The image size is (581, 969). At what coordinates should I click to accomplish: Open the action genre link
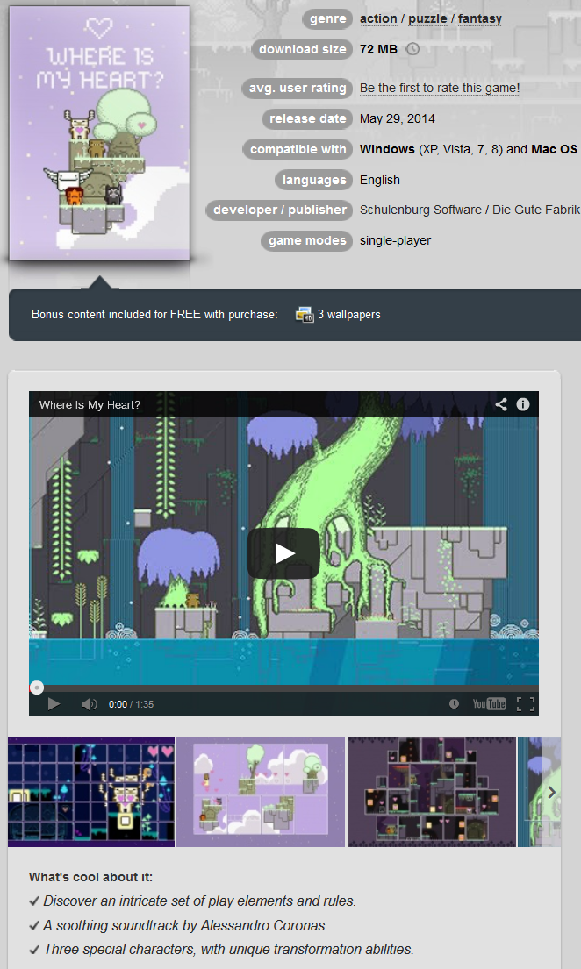click(x=378, y=18)
